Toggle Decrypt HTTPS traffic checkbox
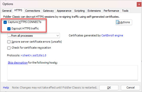The height and width of the screenshot is (92, 142). tap(9, 29)
